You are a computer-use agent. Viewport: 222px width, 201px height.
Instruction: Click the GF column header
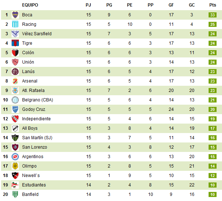click(171, 5)
